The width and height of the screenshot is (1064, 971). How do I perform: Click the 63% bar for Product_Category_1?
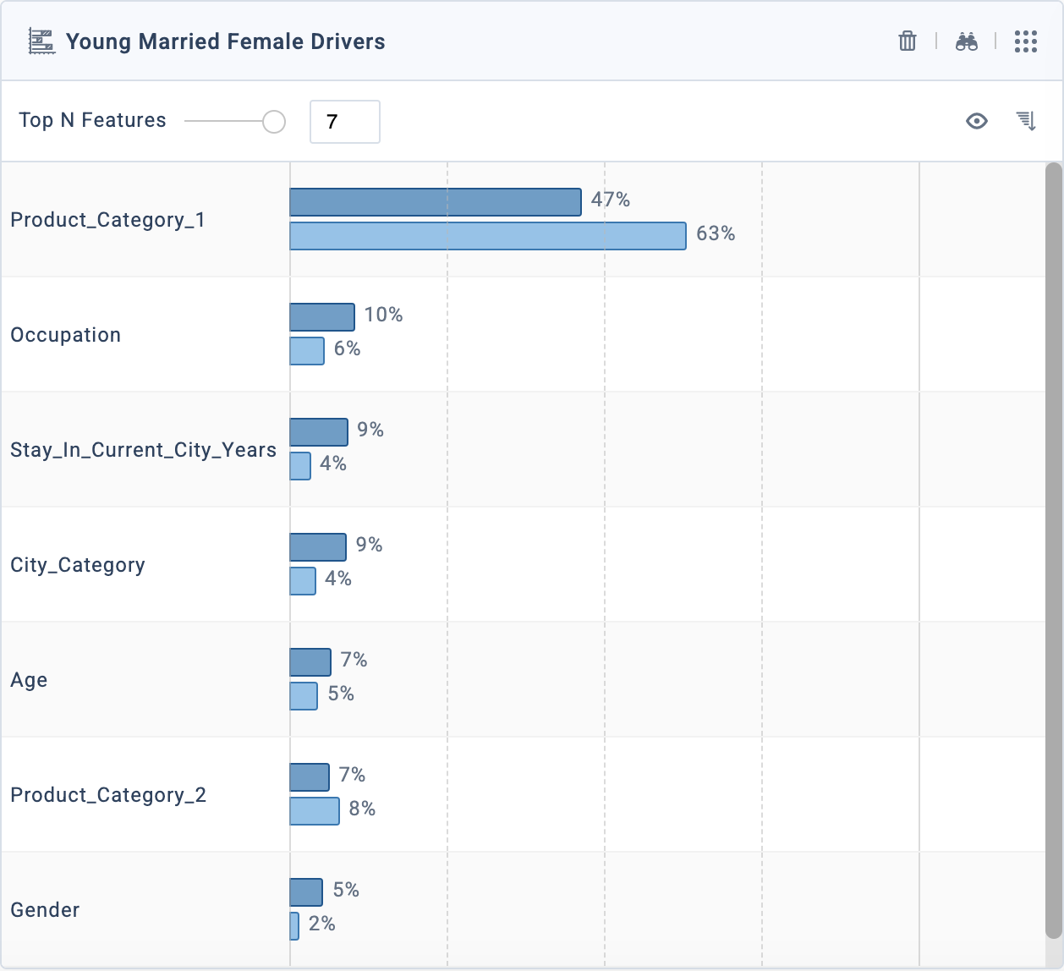(487, 236)
